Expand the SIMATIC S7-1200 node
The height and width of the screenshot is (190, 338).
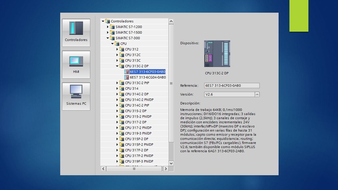coord(108,27)
